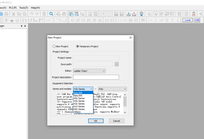Close the New Project dialog
The height and width of the screenshot is (139, 204).
click(131, 38)
